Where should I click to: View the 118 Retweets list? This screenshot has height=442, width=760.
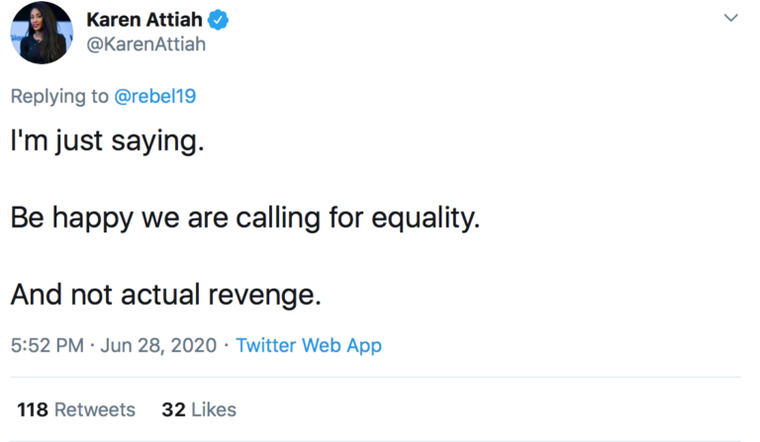tap(76, 409)
